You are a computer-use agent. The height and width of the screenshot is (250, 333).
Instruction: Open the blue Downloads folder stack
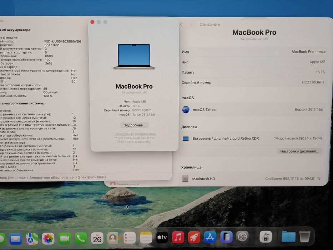[288, 236]
